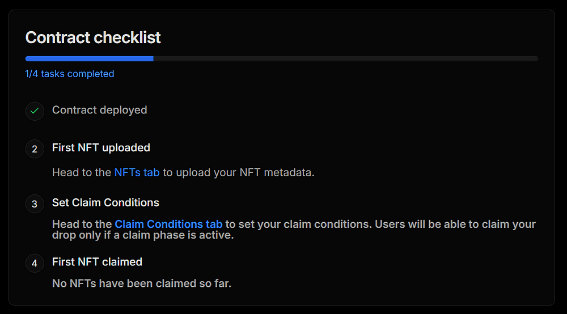Click the 1/4 tasks completed text

[x=69, y=74]
